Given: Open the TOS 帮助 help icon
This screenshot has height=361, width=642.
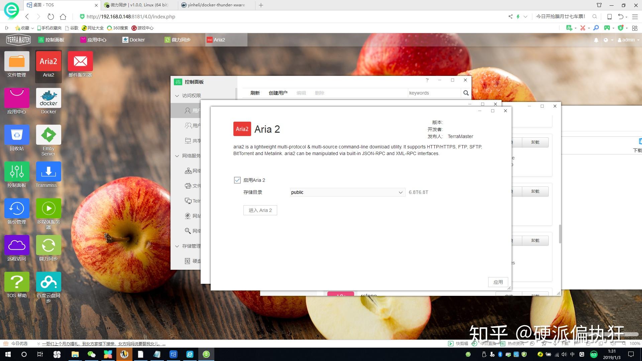Looking at the screenshot, I should tap(17, 282).
